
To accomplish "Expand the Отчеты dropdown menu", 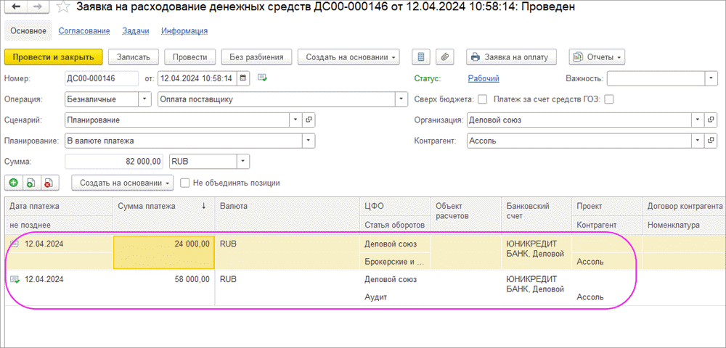I will pos(597,57).
